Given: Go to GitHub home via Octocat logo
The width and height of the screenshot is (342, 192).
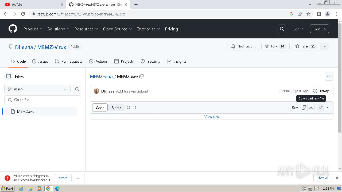Looking at the screenshot, I should tap(13, 29).
